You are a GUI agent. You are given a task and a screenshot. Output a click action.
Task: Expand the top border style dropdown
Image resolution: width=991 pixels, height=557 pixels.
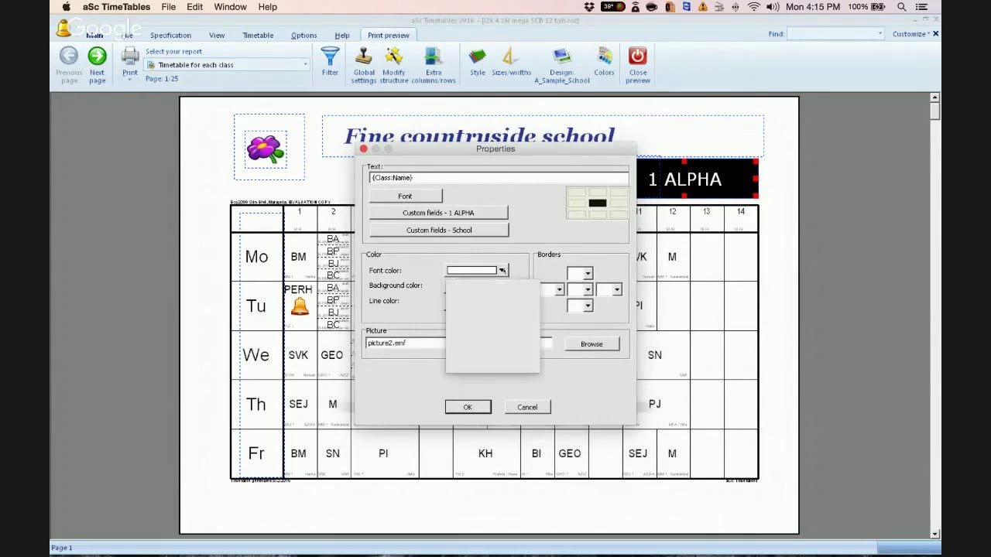pos(588,274)
